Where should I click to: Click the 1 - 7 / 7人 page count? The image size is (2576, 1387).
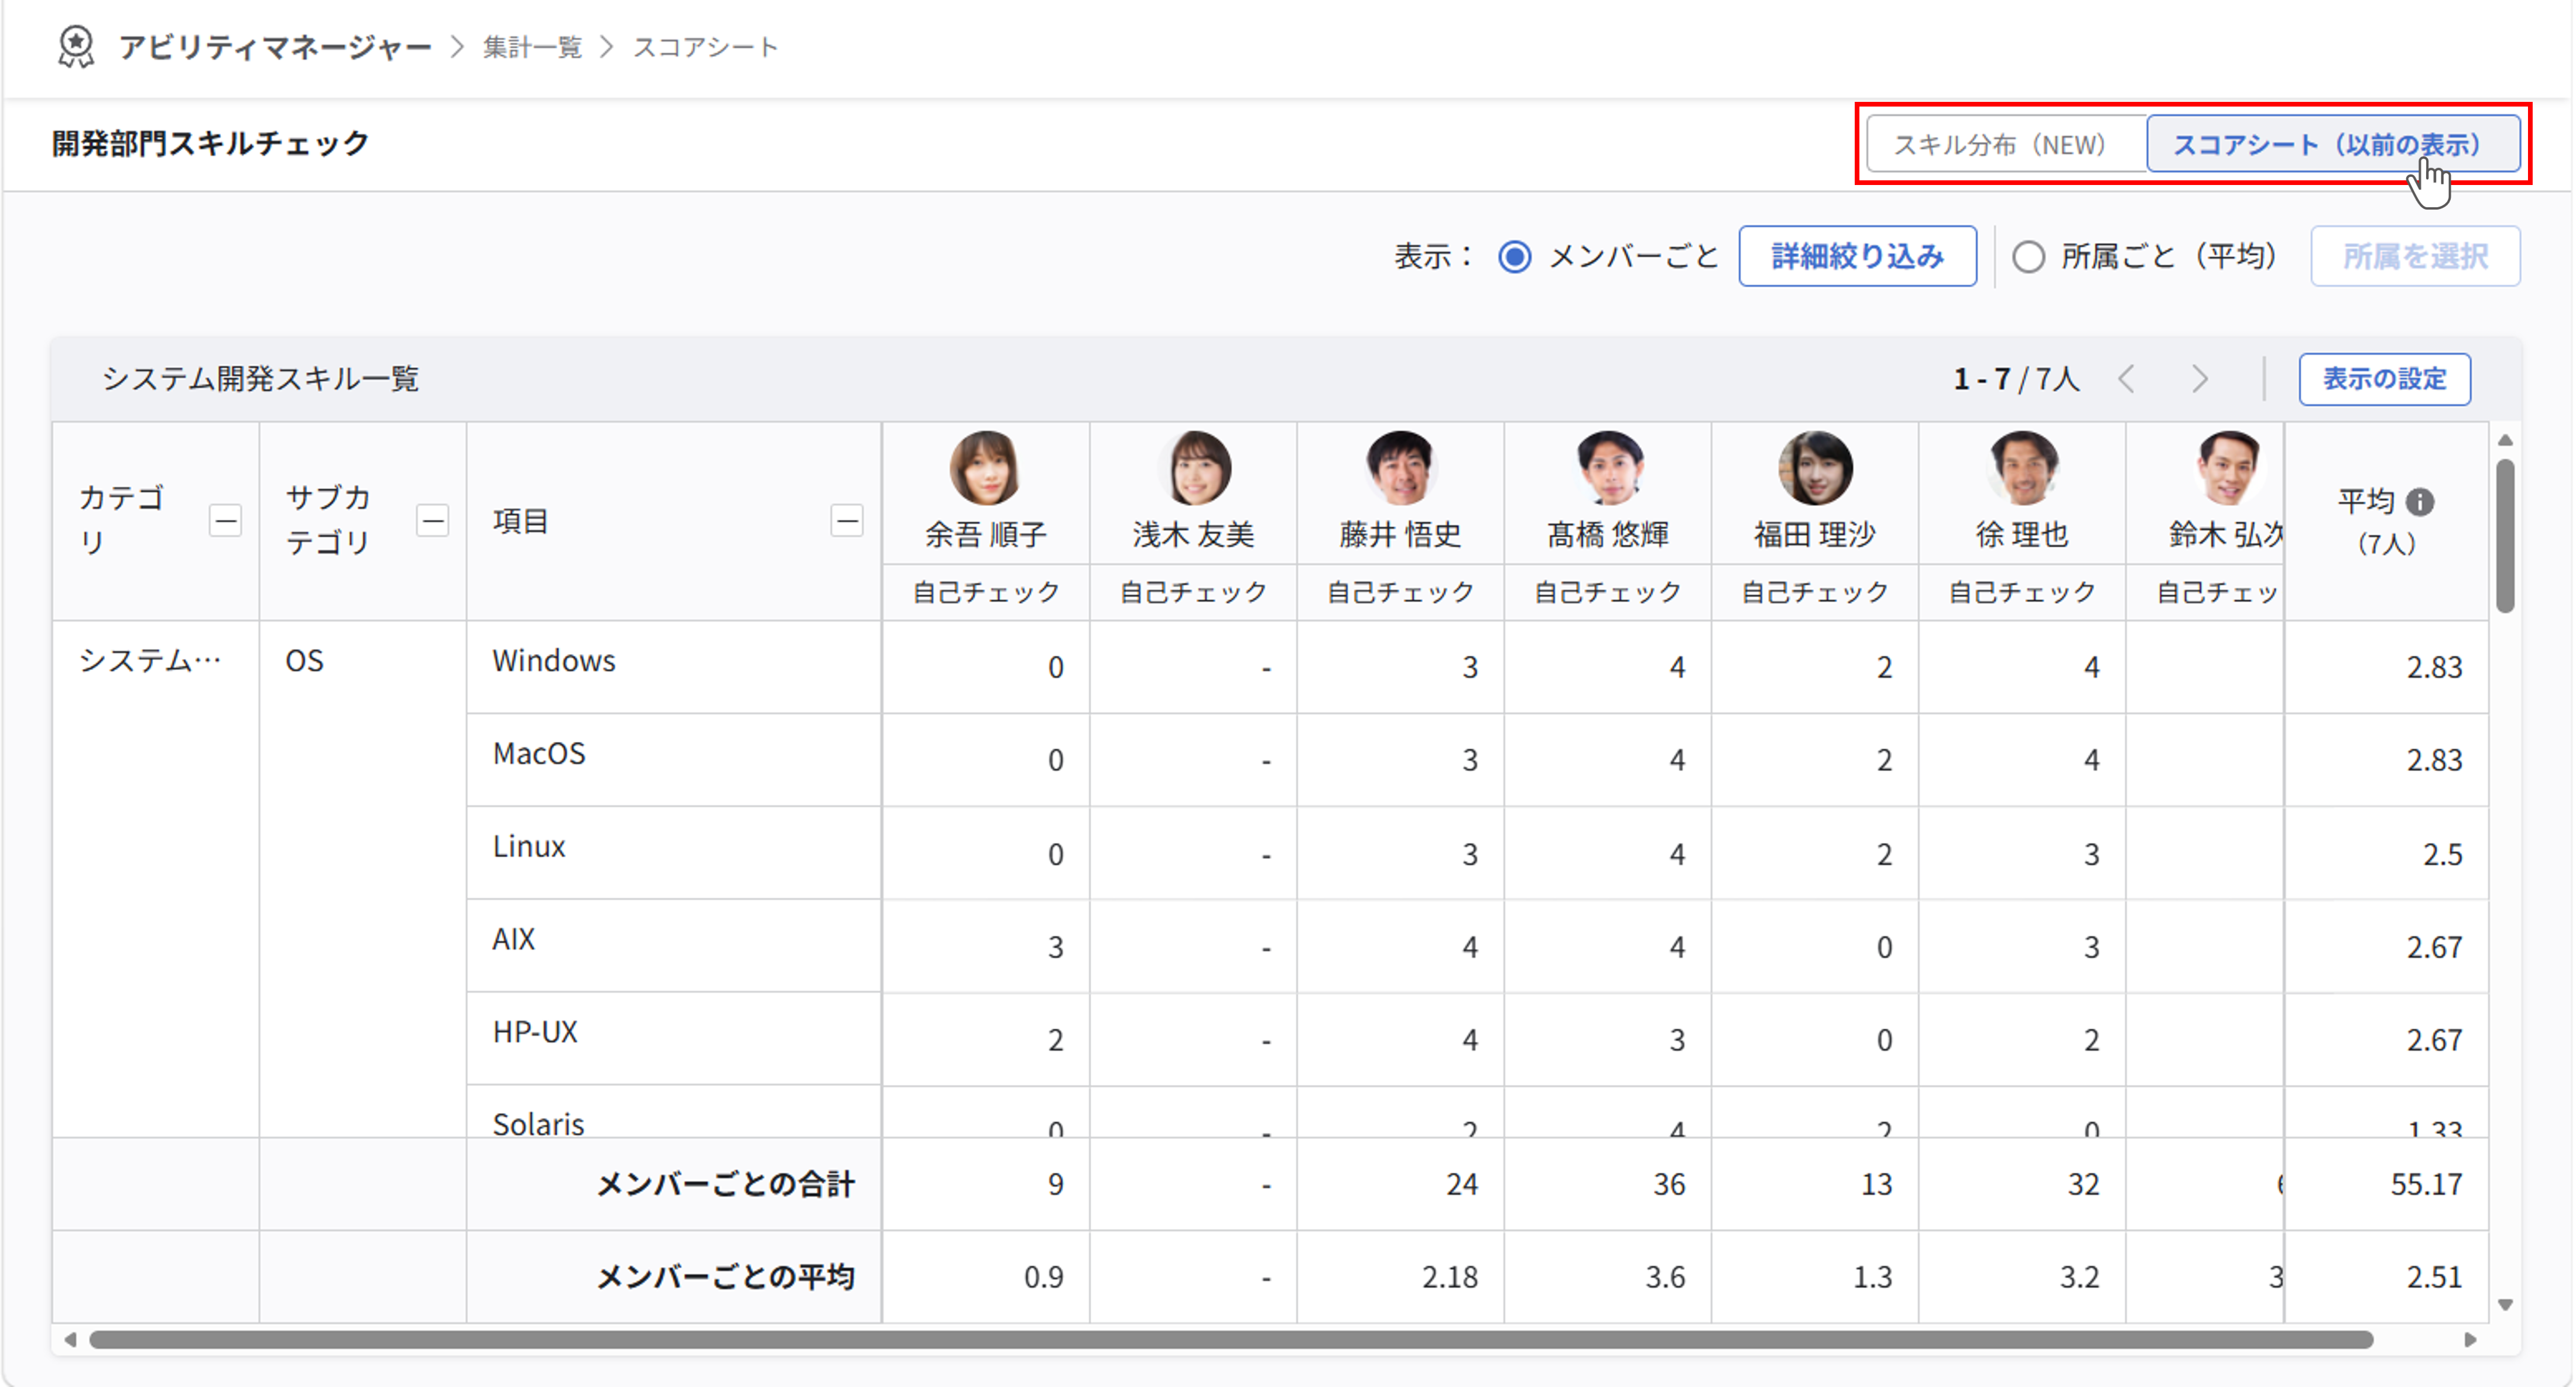point(2016,379)
